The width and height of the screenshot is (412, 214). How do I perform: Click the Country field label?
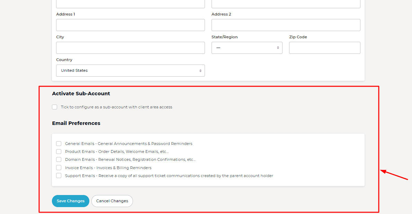[x=64, y=60]
